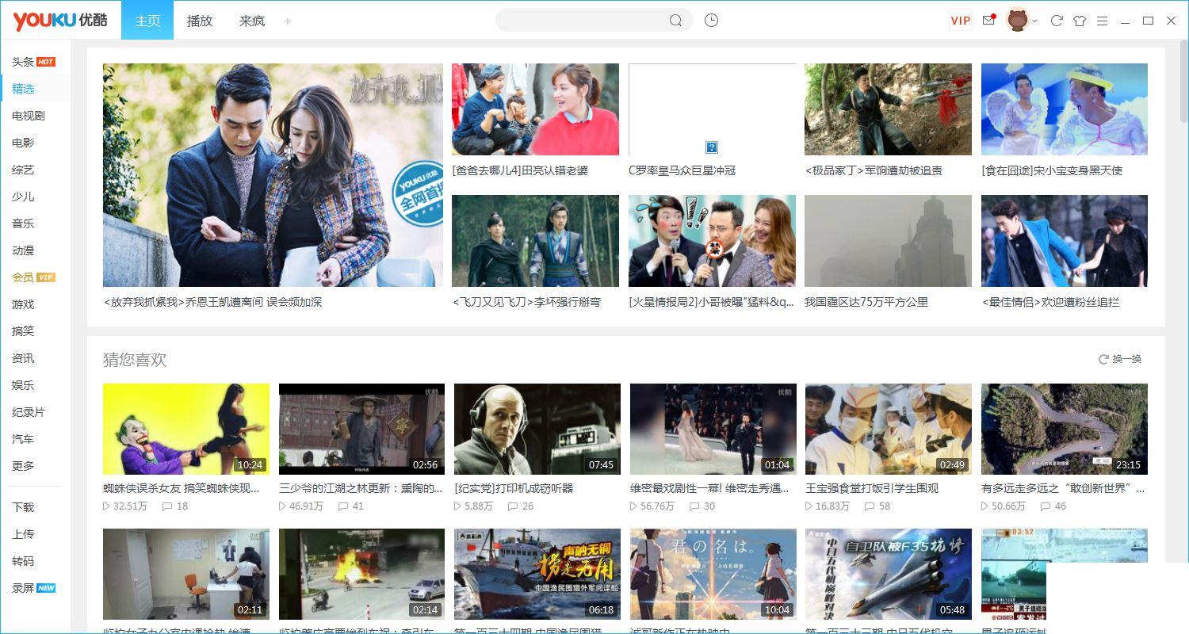
Task: Play the 维密最戏剧性一幕 video thumbnail
Action: (x=713, y=430)
